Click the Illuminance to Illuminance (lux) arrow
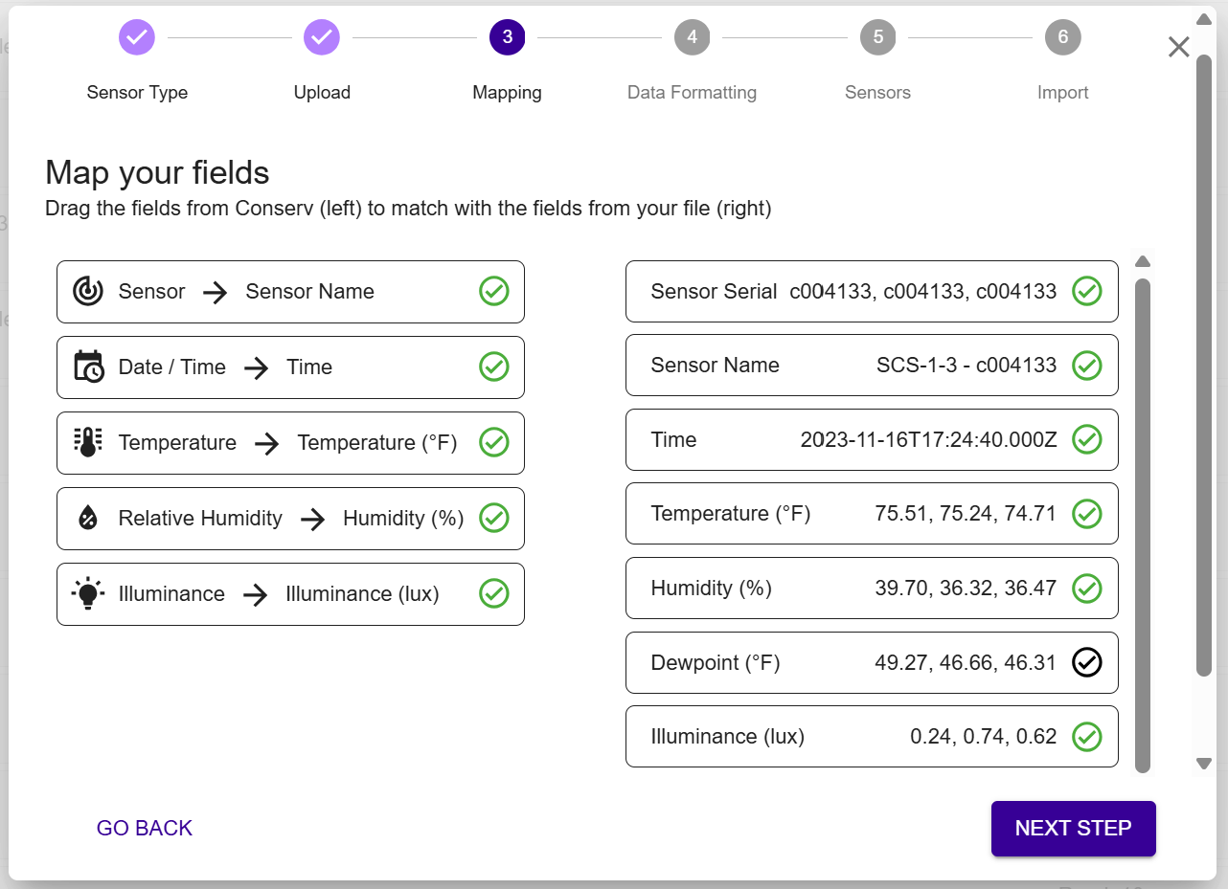The width and height of the screenshot is (1228, 889). [x=255, y=594]
